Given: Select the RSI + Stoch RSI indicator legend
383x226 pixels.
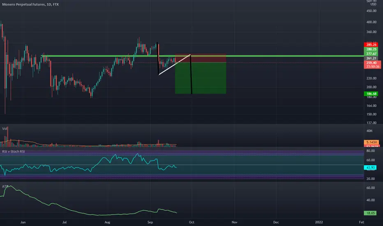Looking at the screenshot, I should [x=14, y=152].
